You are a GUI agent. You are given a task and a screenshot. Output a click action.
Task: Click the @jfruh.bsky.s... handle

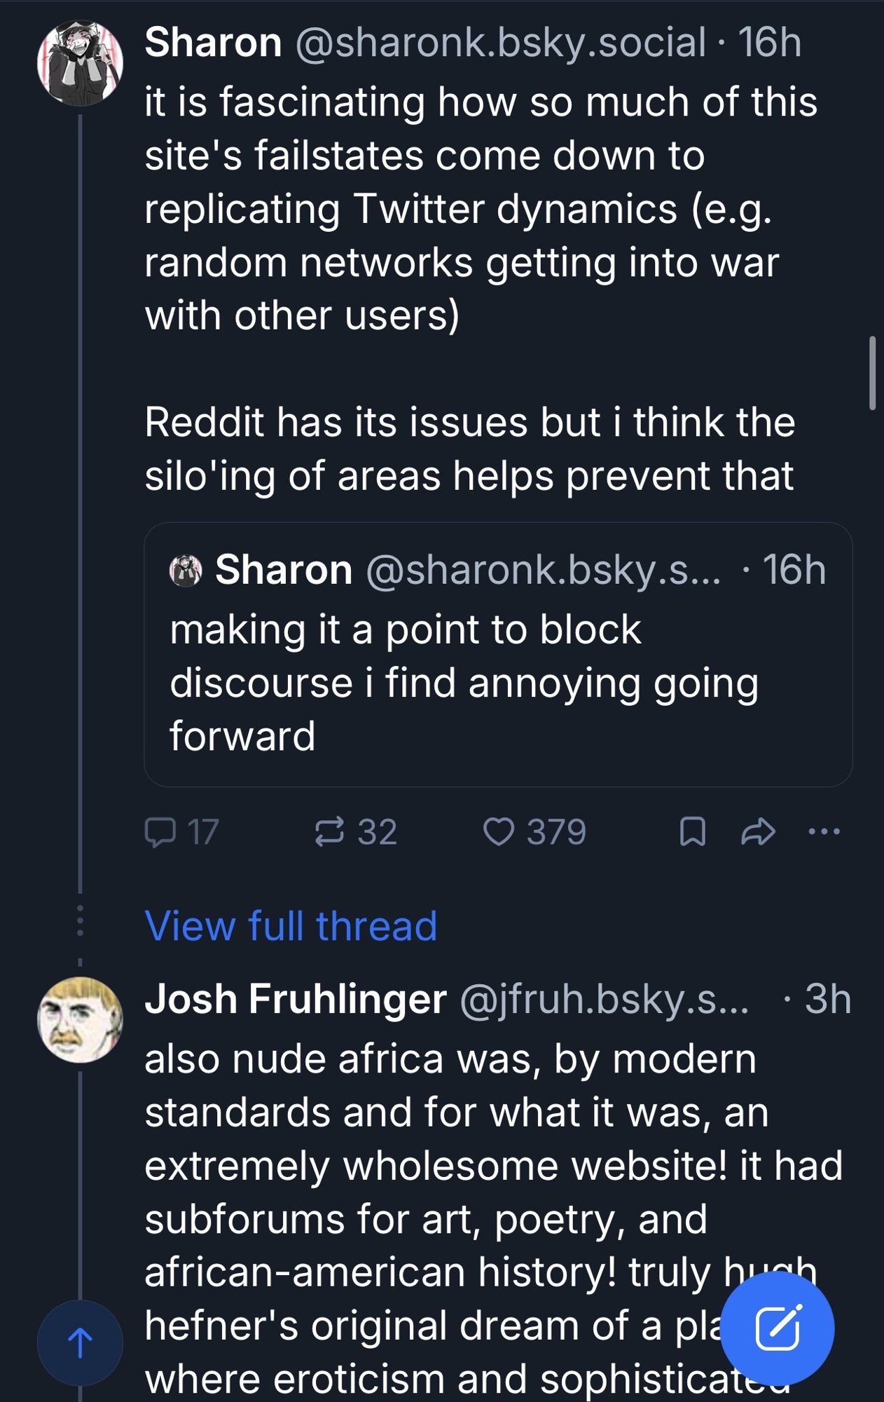click(x=604, y=998)
